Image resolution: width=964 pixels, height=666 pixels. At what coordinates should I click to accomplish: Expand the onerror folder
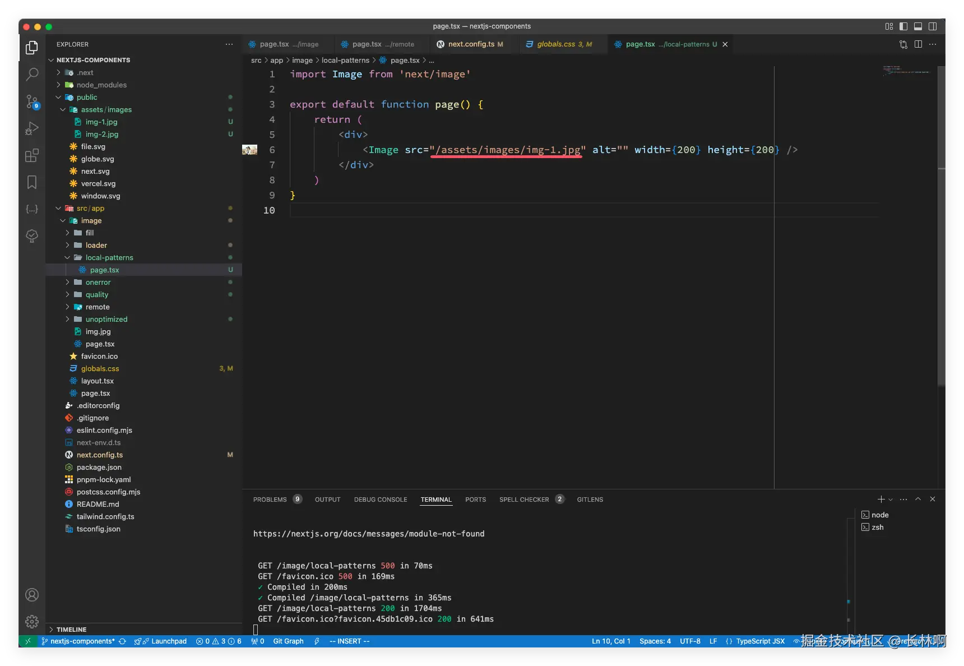[x=98, y=282]
